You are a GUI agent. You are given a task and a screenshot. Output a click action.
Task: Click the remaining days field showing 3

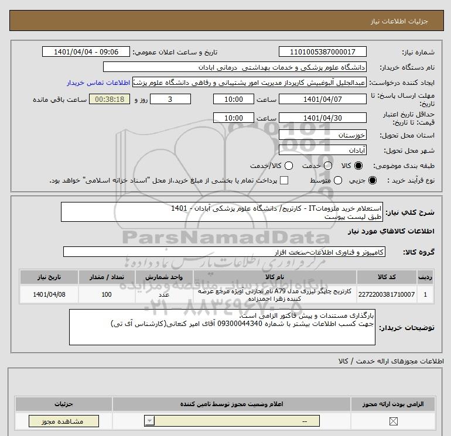tap(170, 99)
